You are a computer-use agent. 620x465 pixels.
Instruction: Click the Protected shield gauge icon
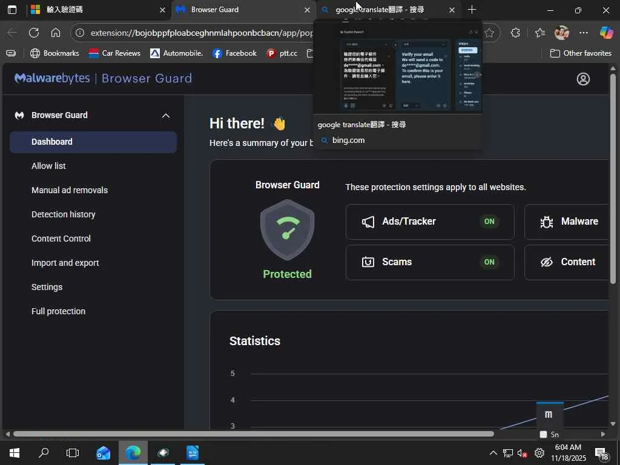(287, 229)
